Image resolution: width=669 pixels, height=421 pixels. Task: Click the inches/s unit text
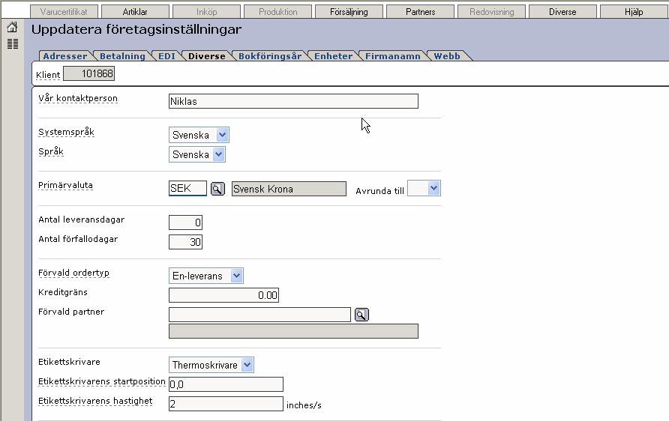(304, 405)
